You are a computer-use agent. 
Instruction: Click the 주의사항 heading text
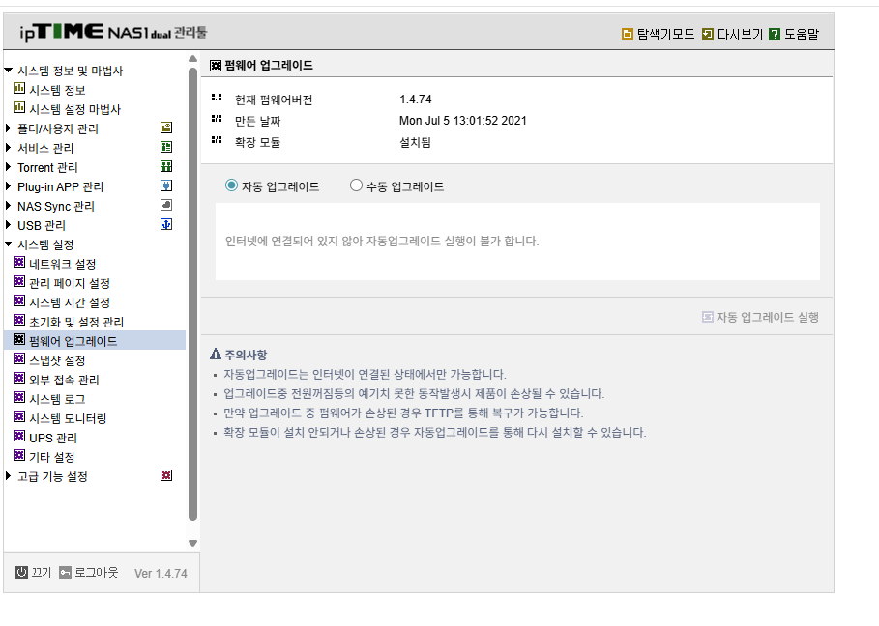(246, 355)
